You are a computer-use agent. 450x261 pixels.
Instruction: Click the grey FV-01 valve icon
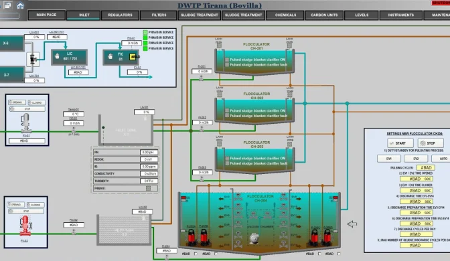coord(26,122)
